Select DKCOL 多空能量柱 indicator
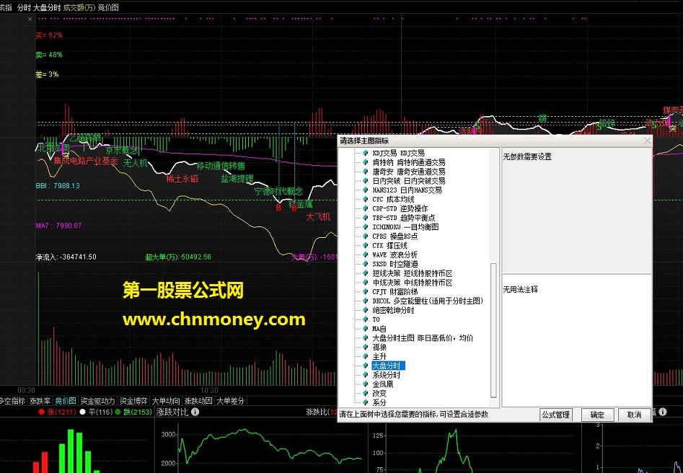 428,301
